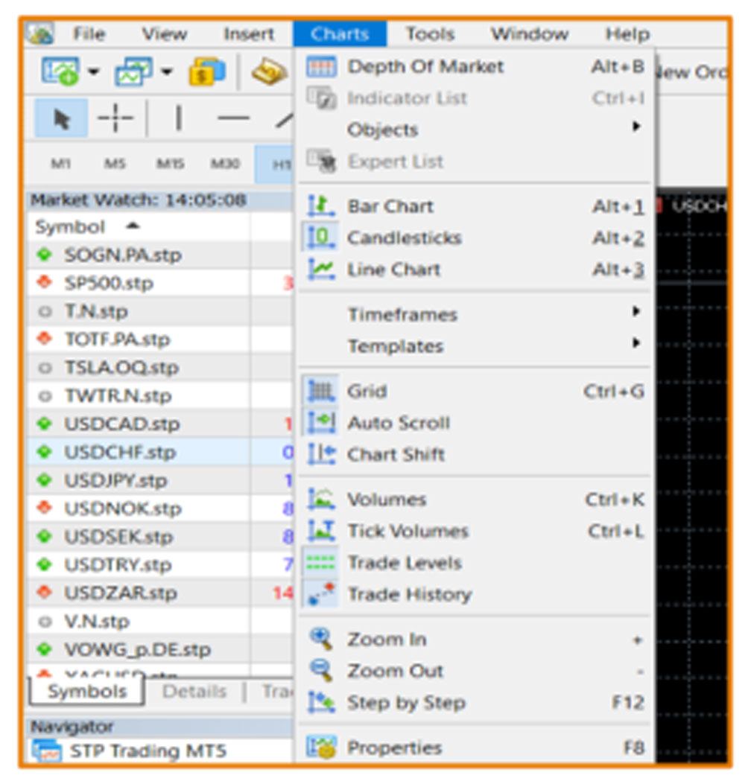Open Depth Of Market from Charts menu
This screenshot has width=745, height=778.
coord(475,66)
